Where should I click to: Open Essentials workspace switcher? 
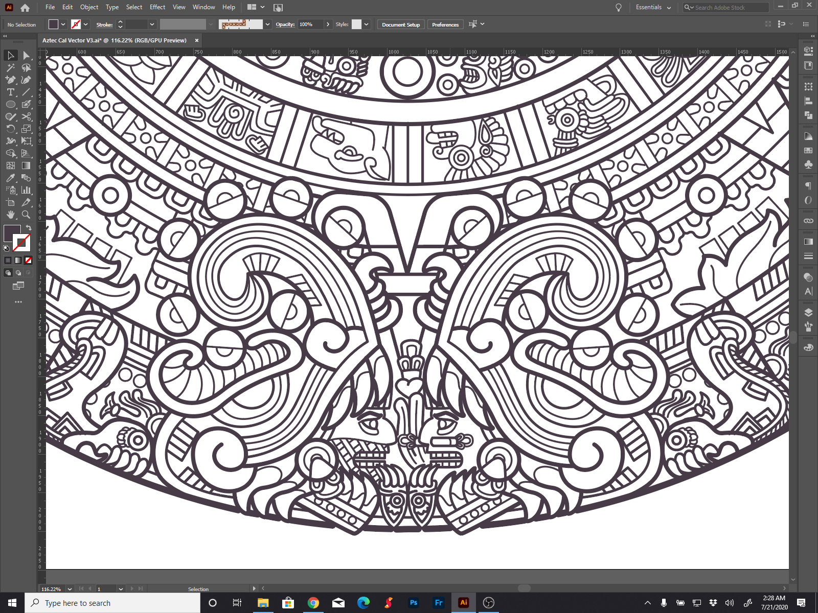653,7
